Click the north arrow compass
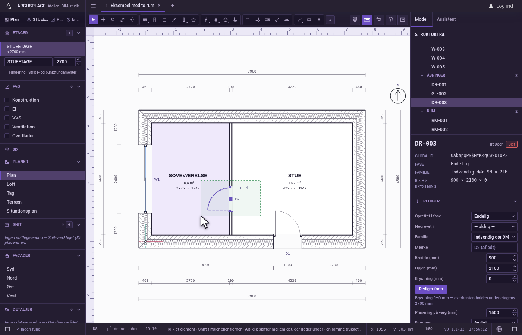This screenshot has width=522, height=335. tap(398, 96)
